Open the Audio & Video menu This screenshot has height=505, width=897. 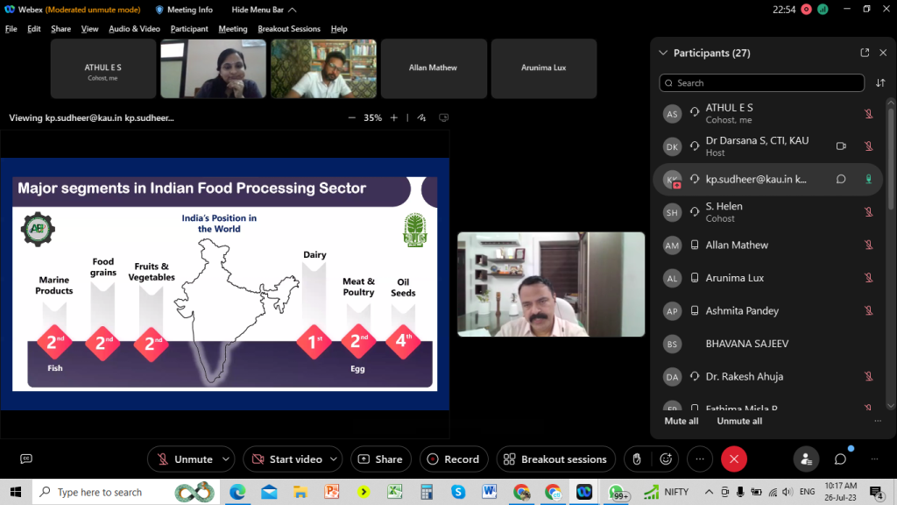tap(134, 29)
